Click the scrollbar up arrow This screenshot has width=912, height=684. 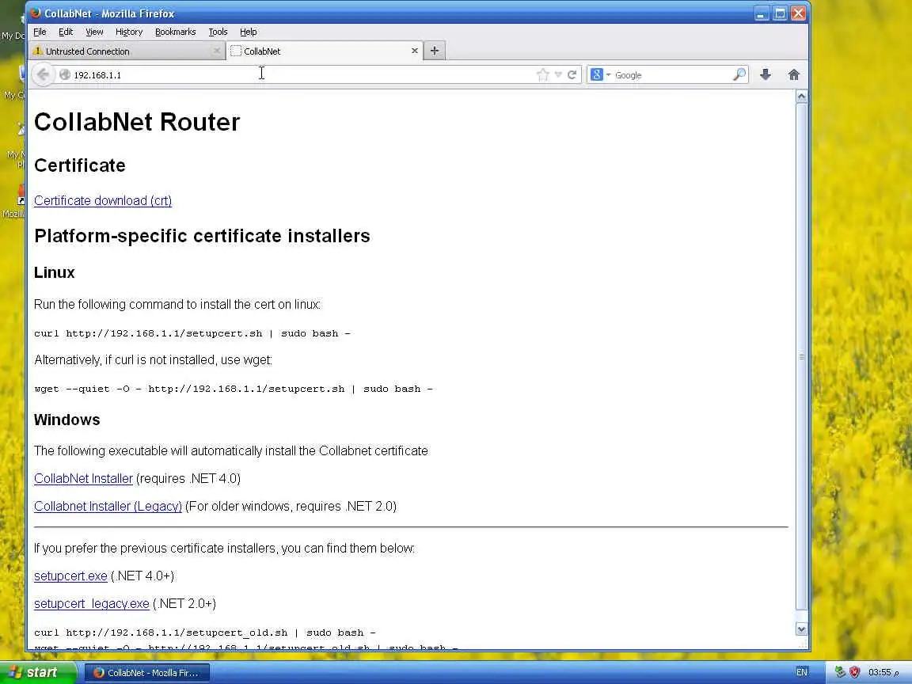click(801, 96)
